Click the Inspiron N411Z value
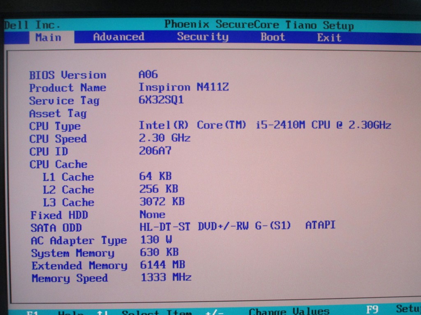This screenshot has width=421, height=315. [184, 87]
